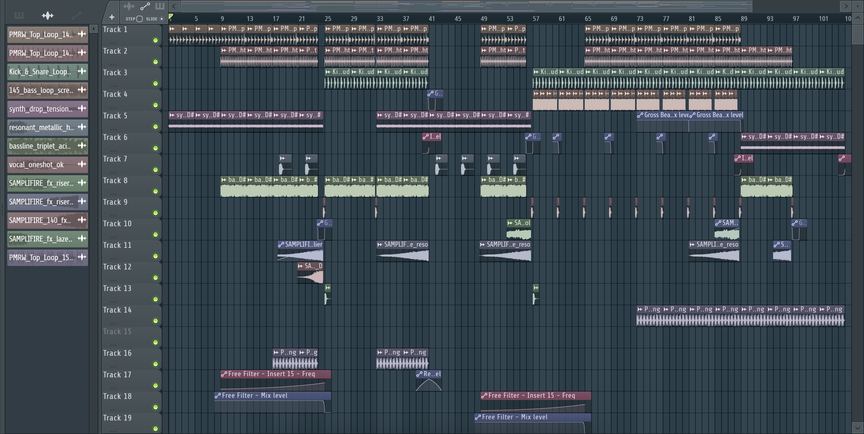This screenshot has width=864, height=434.
Task: Click the right arrow of the timeline overview
Action: (x=846, y=6)
